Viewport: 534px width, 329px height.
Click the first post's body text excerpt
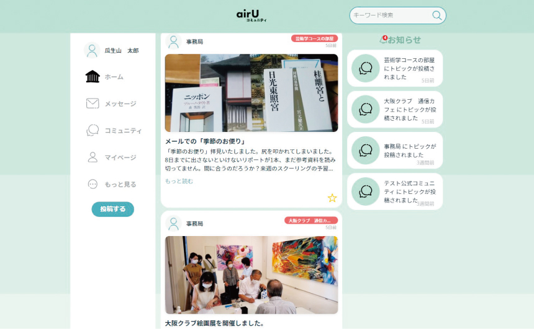(250, 160)
